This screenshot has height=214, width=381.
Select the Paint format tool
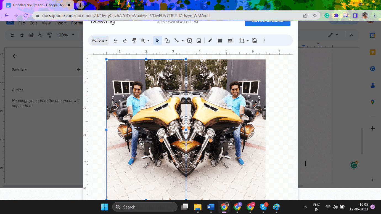click(x=134, y=41)
